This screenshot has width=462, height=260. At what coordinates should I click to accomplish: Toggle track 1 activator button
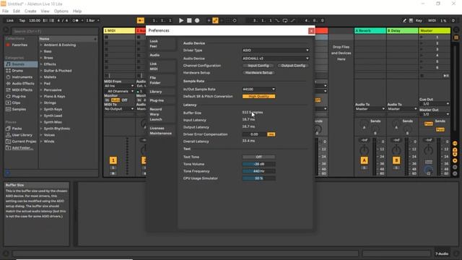[x=113, y=160]
